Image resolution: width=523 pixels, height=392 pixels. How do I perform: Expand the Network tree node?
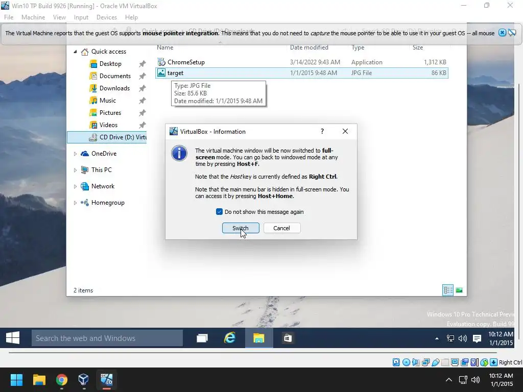point(76,186)
